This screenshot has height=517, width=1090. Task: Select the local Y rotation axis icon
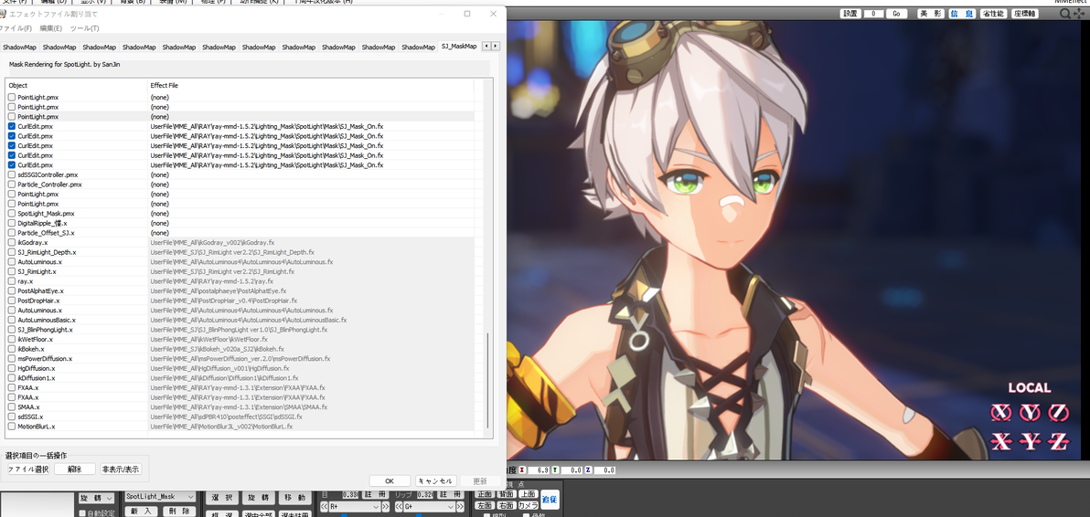[x=1029, y=412]
